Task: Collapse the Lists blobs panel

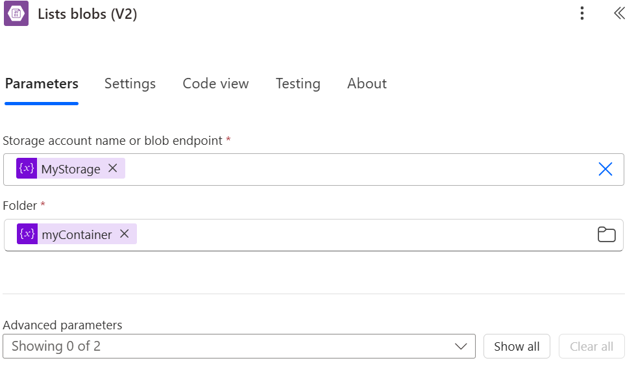Action: (618, 14)
